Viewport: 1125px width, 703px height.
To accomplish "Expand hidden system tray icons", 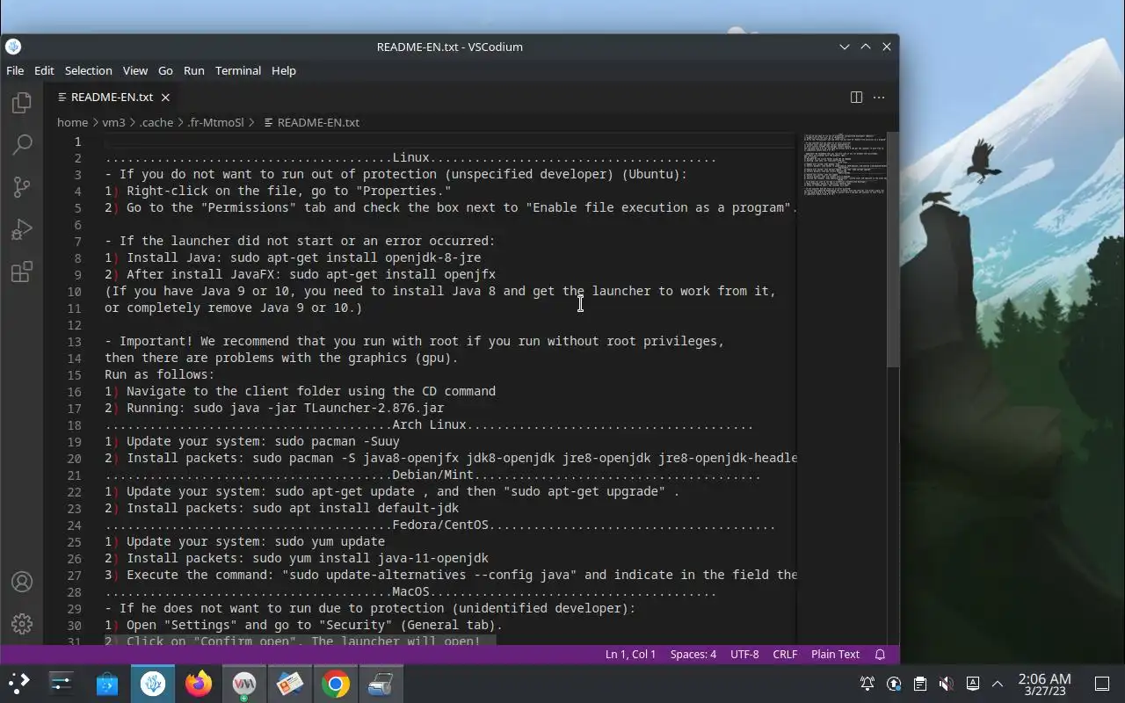I will (x=998, y=684).
